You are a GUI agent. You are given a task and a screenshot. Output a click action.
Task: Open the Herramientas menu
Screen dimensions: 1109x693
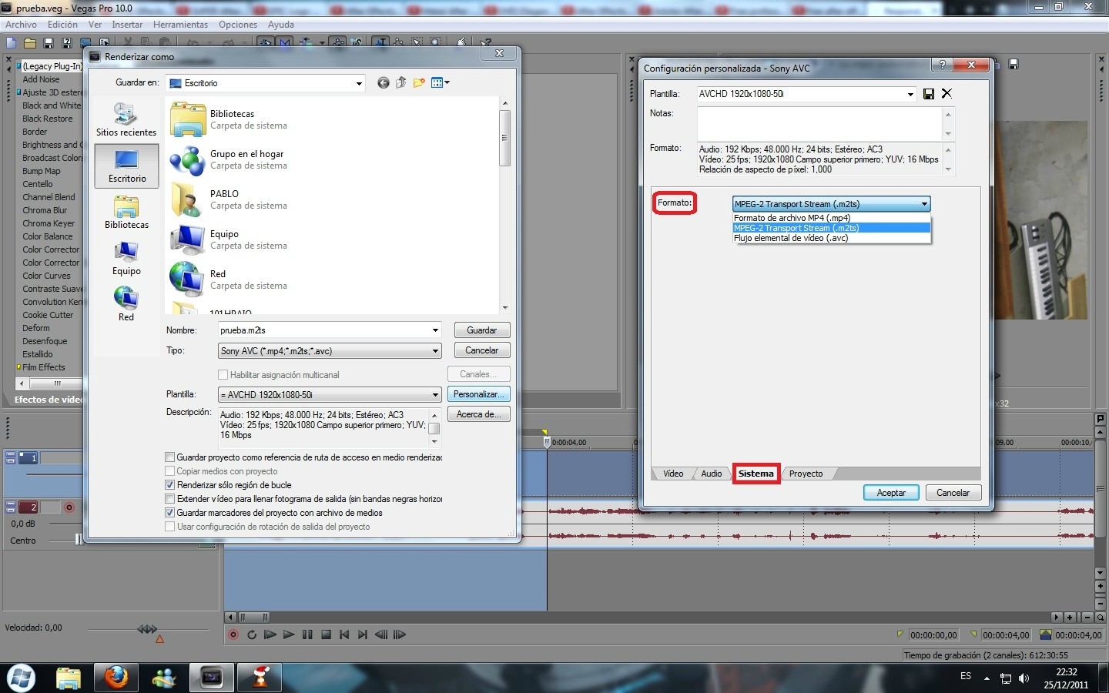coord(180,25)
